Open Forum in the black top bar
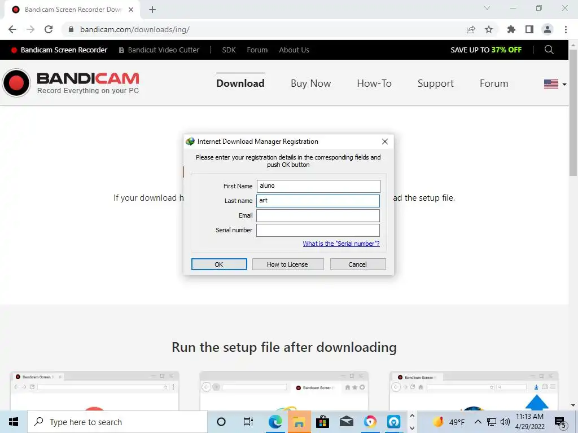This screenshot has width=578, height=433. tap(257, 50)
